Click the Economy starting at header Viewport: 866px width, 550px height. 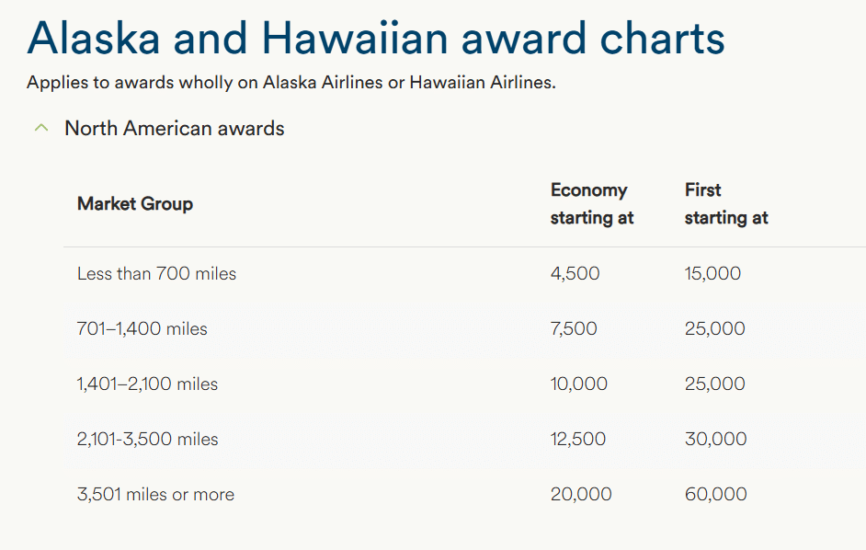592,204
